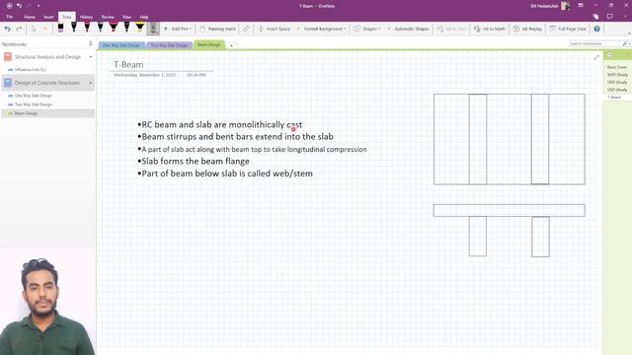Open the History ribbon tab
The height and width of the screenshot is (355, 632).
[86, 17]
